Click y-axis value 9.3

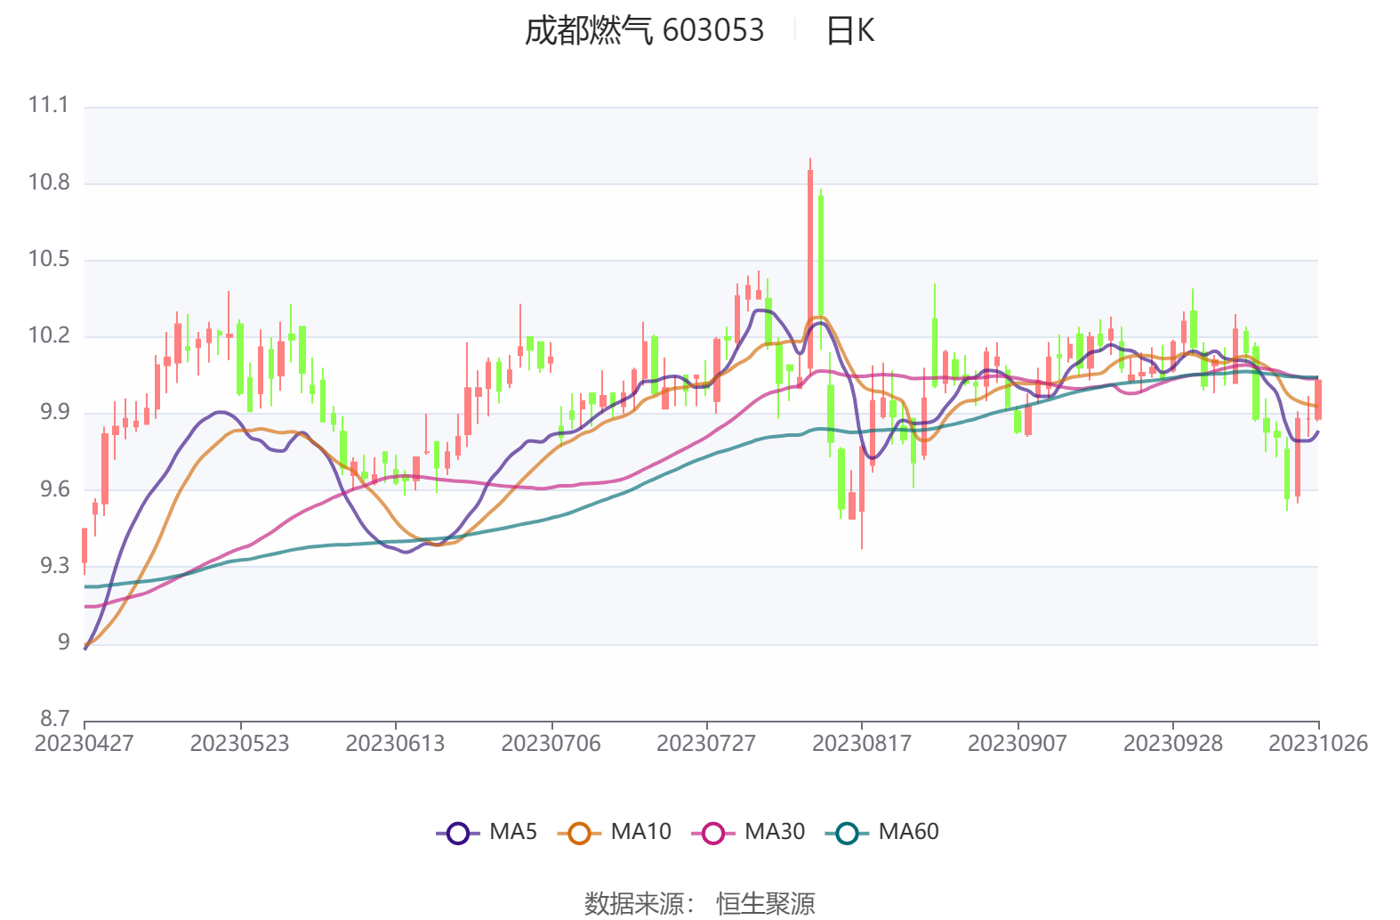tap(54, 567)
